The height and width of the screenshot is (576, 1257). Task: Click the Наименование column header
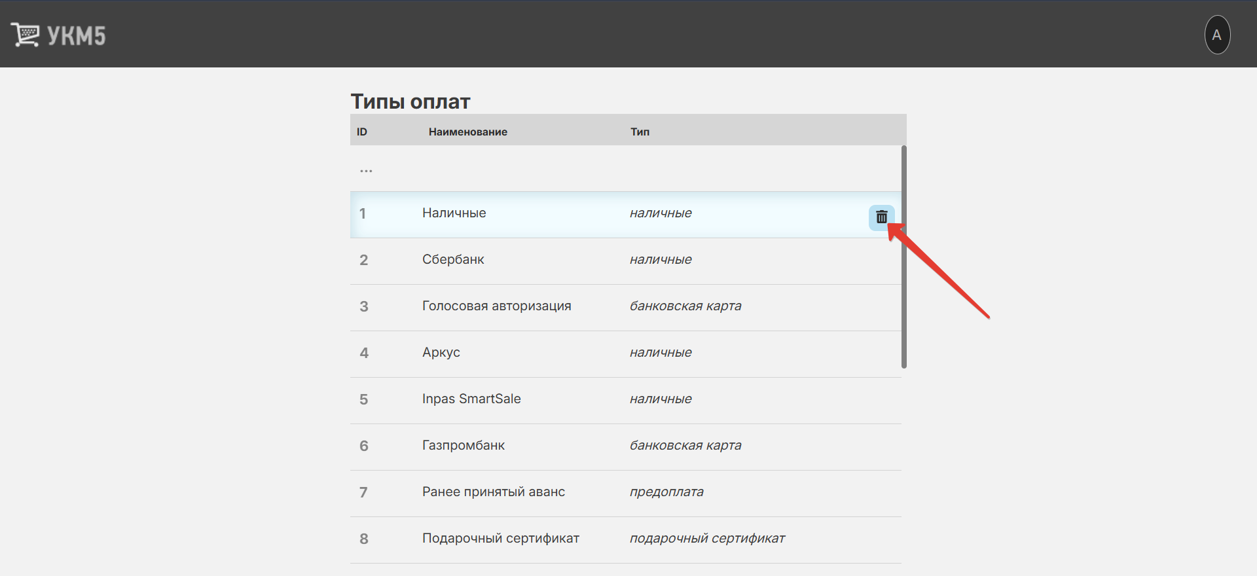pos(467,132)
